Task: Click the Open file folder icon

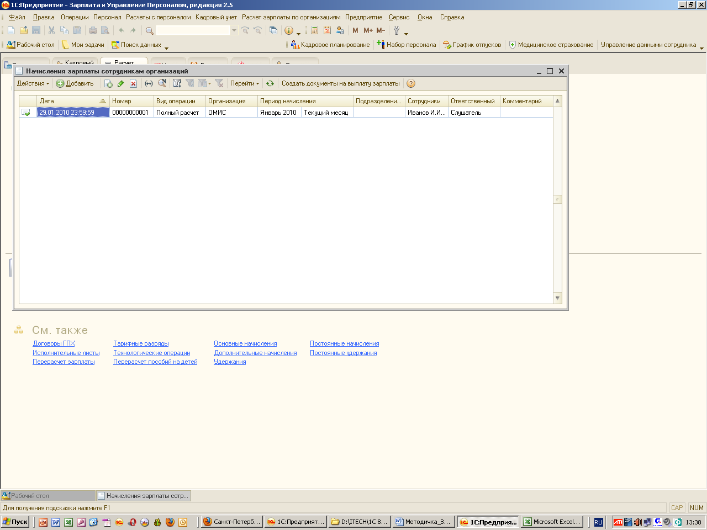Action: click(24, 30)
